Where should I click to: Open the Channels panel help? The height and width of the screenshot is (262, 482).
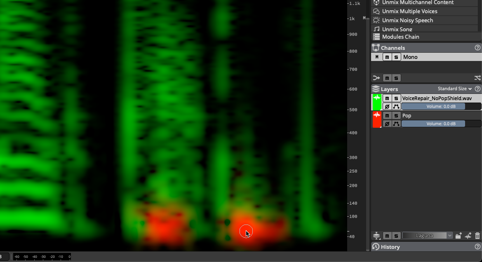[x=477, y=47]
